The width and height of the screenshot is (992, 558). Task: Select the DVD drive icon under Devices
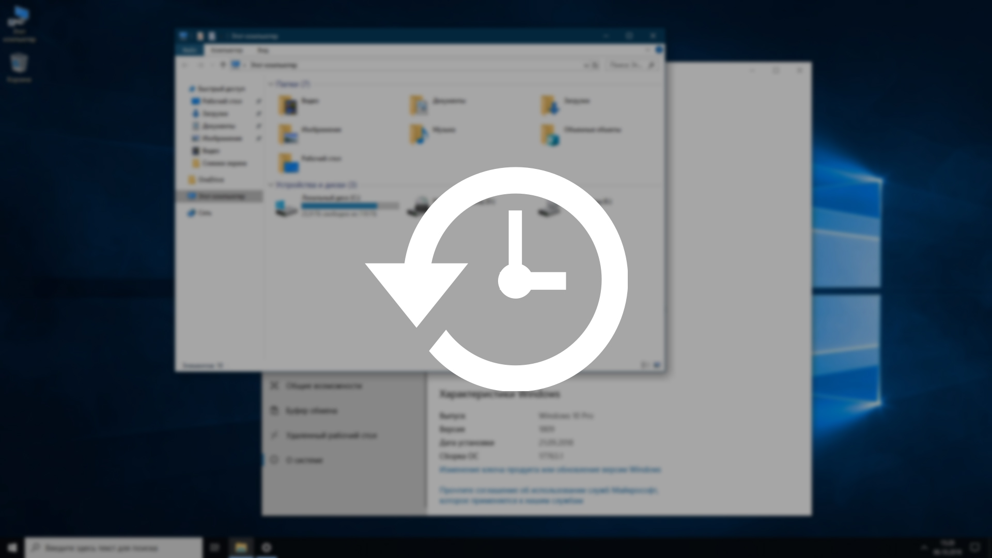pos(419,207)
